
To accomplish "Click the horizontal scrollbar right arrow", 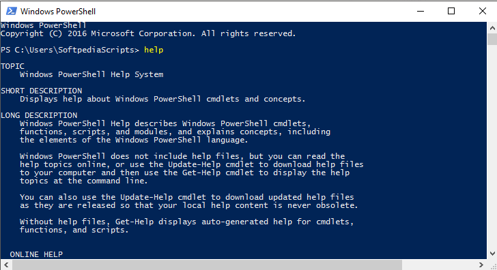I will click(481, 265).
